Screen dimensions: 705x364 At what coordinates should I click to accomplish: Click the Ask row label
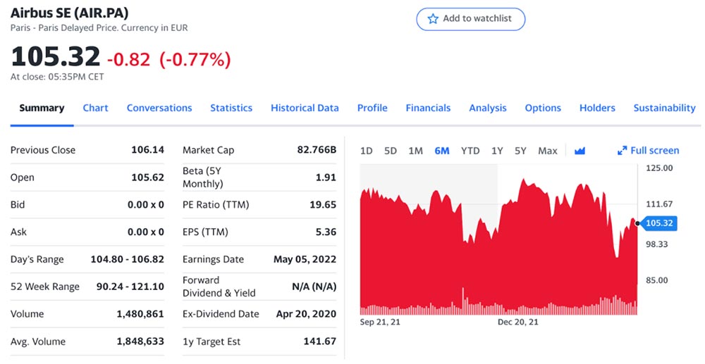[18, 232]
